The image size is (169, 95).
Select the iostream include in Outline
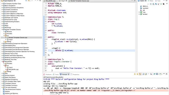145,8
